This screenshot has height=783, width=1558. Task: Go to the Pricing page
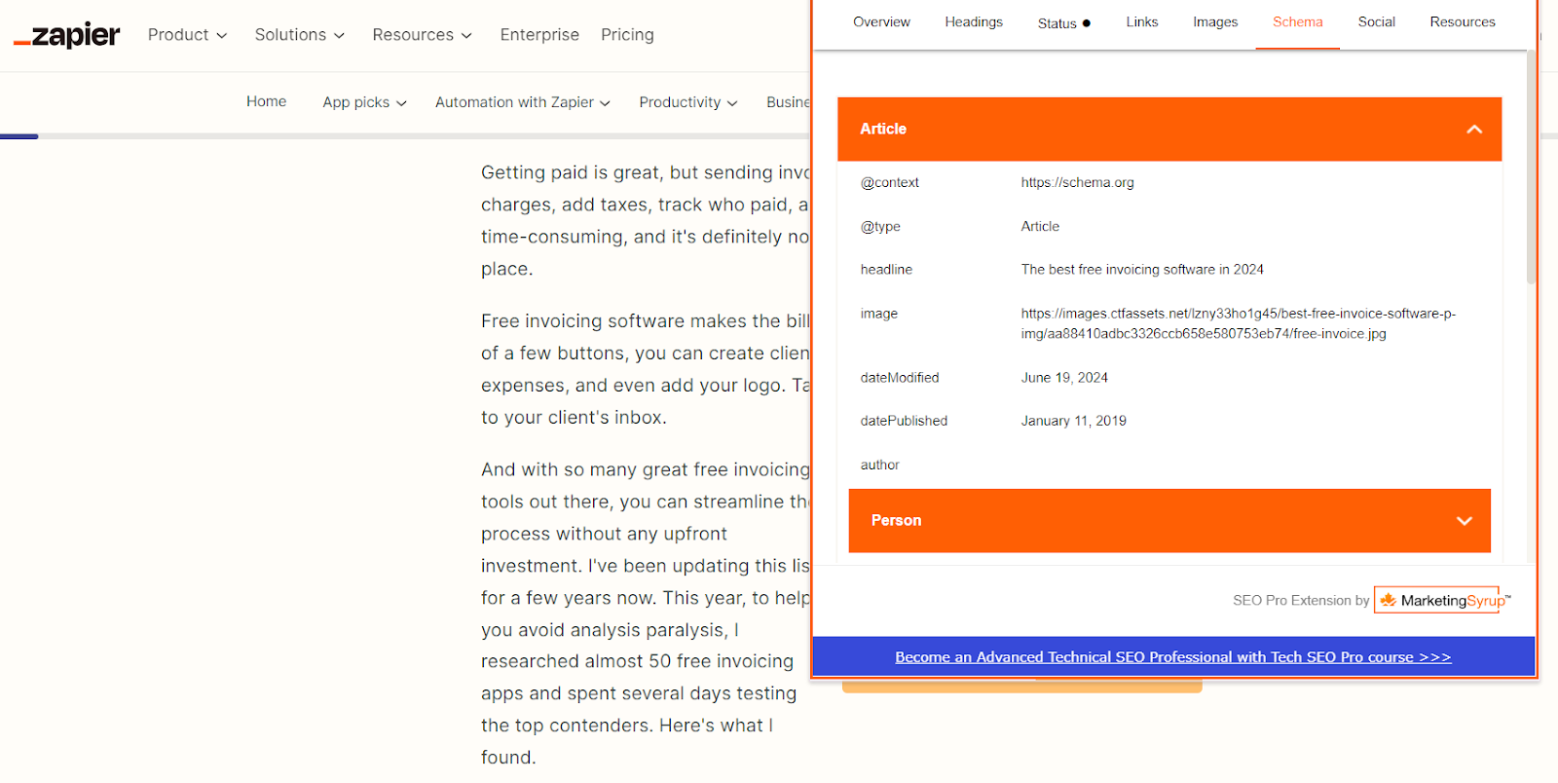pyautogui.click(x=627, y=35)
